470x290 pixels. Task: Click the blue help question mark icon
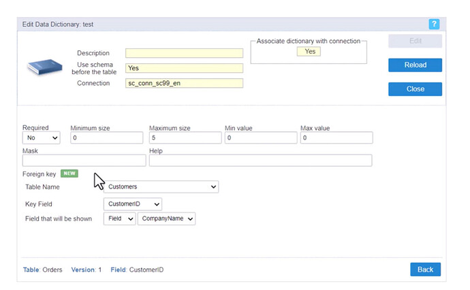pyautogui.click(x=434, y=24)
